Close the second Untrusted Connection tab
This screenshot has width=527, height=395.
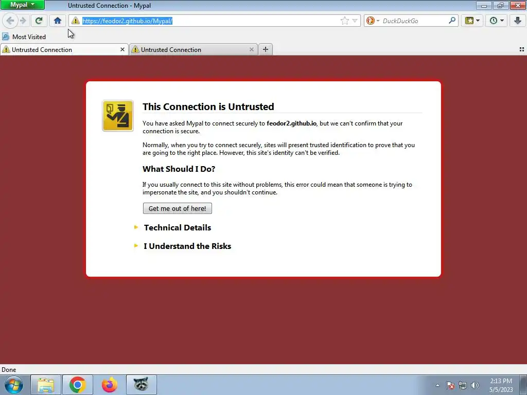click(x=251, y=50)
